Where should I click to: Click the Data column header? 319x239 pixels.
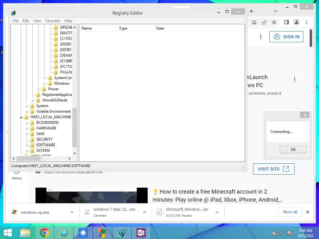(x=199, y=28)
